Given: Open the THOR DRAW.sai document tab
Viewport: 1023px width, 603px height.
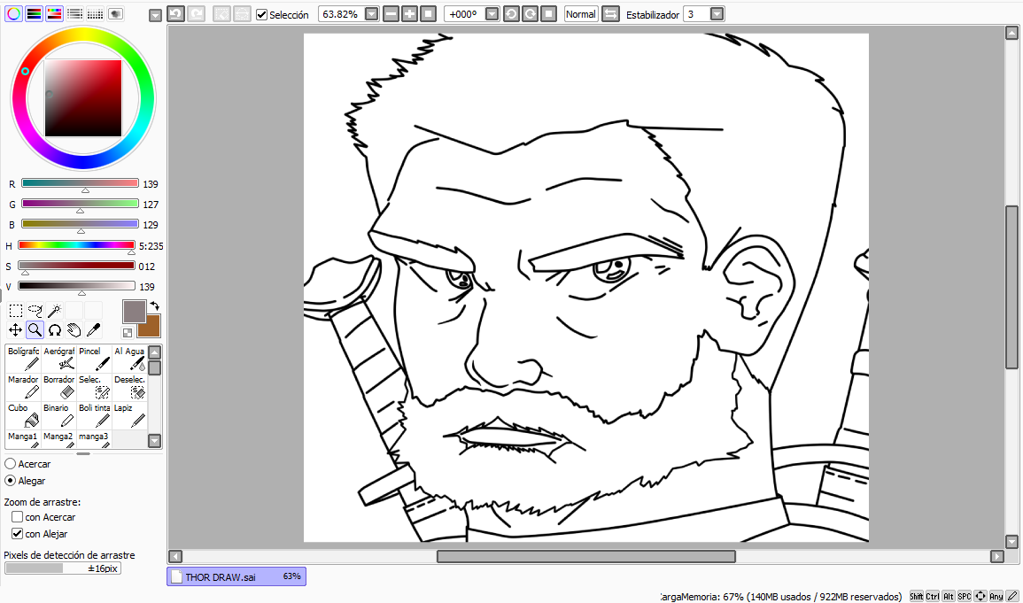Looking at the screenshot, I should (x=236, y=576).
